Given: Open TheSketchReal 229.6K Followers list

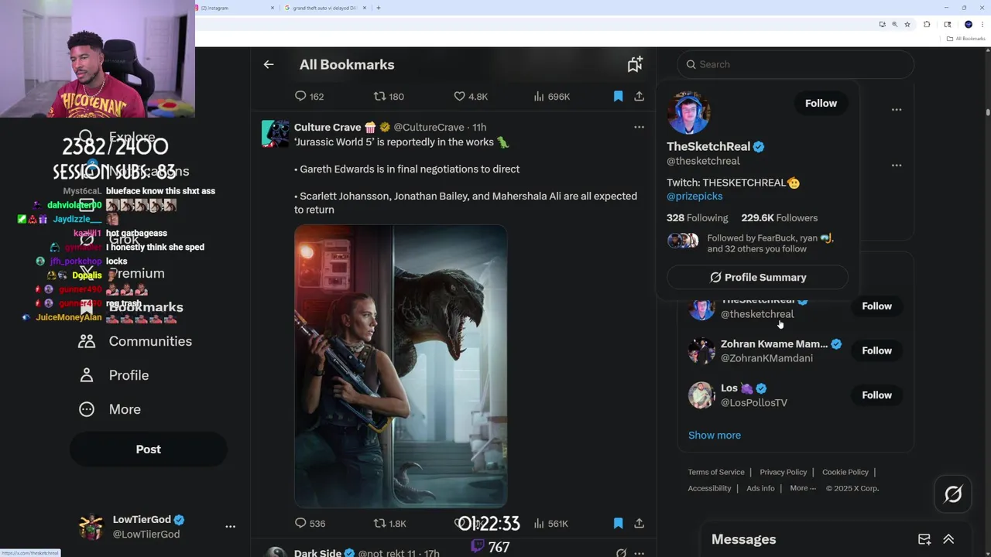Looking at the screenshot, I should (x=779, y=217).
